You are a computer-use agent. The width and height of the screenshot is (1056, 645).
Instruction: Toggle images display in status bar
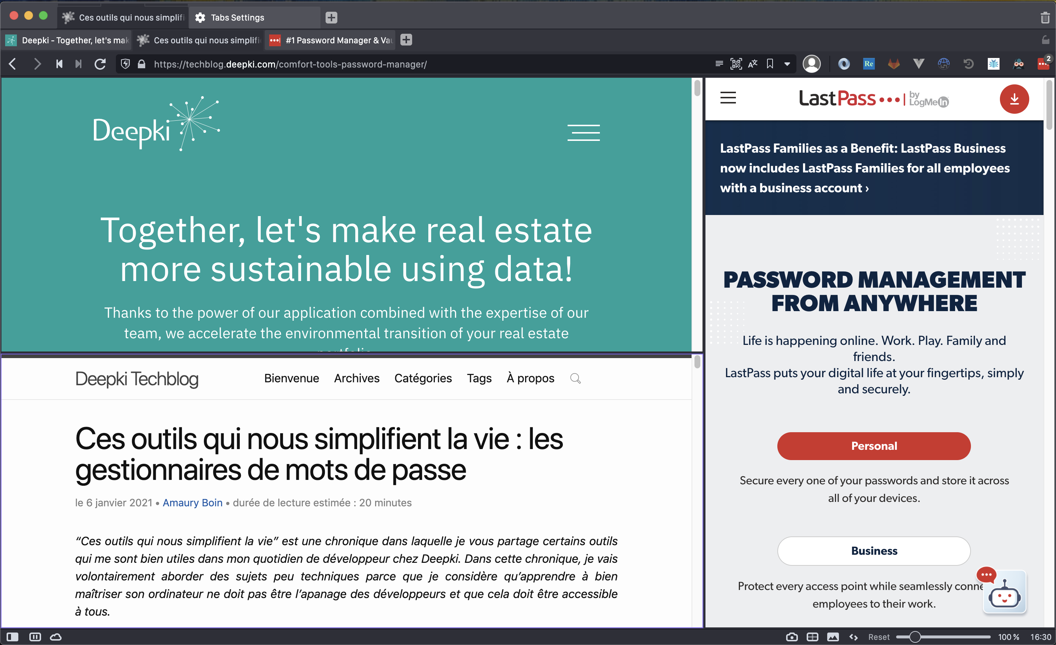click(833, 637)
